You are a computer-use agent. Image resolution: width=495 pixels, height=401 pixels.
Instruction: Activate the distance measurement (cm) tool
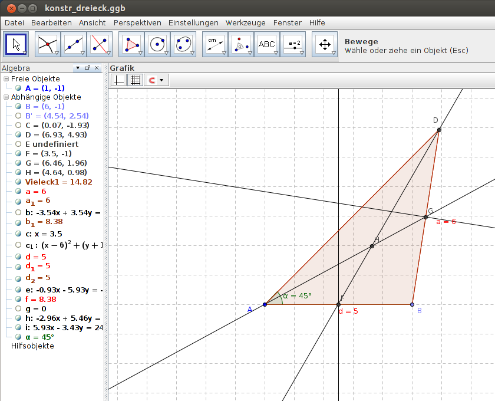214,44
